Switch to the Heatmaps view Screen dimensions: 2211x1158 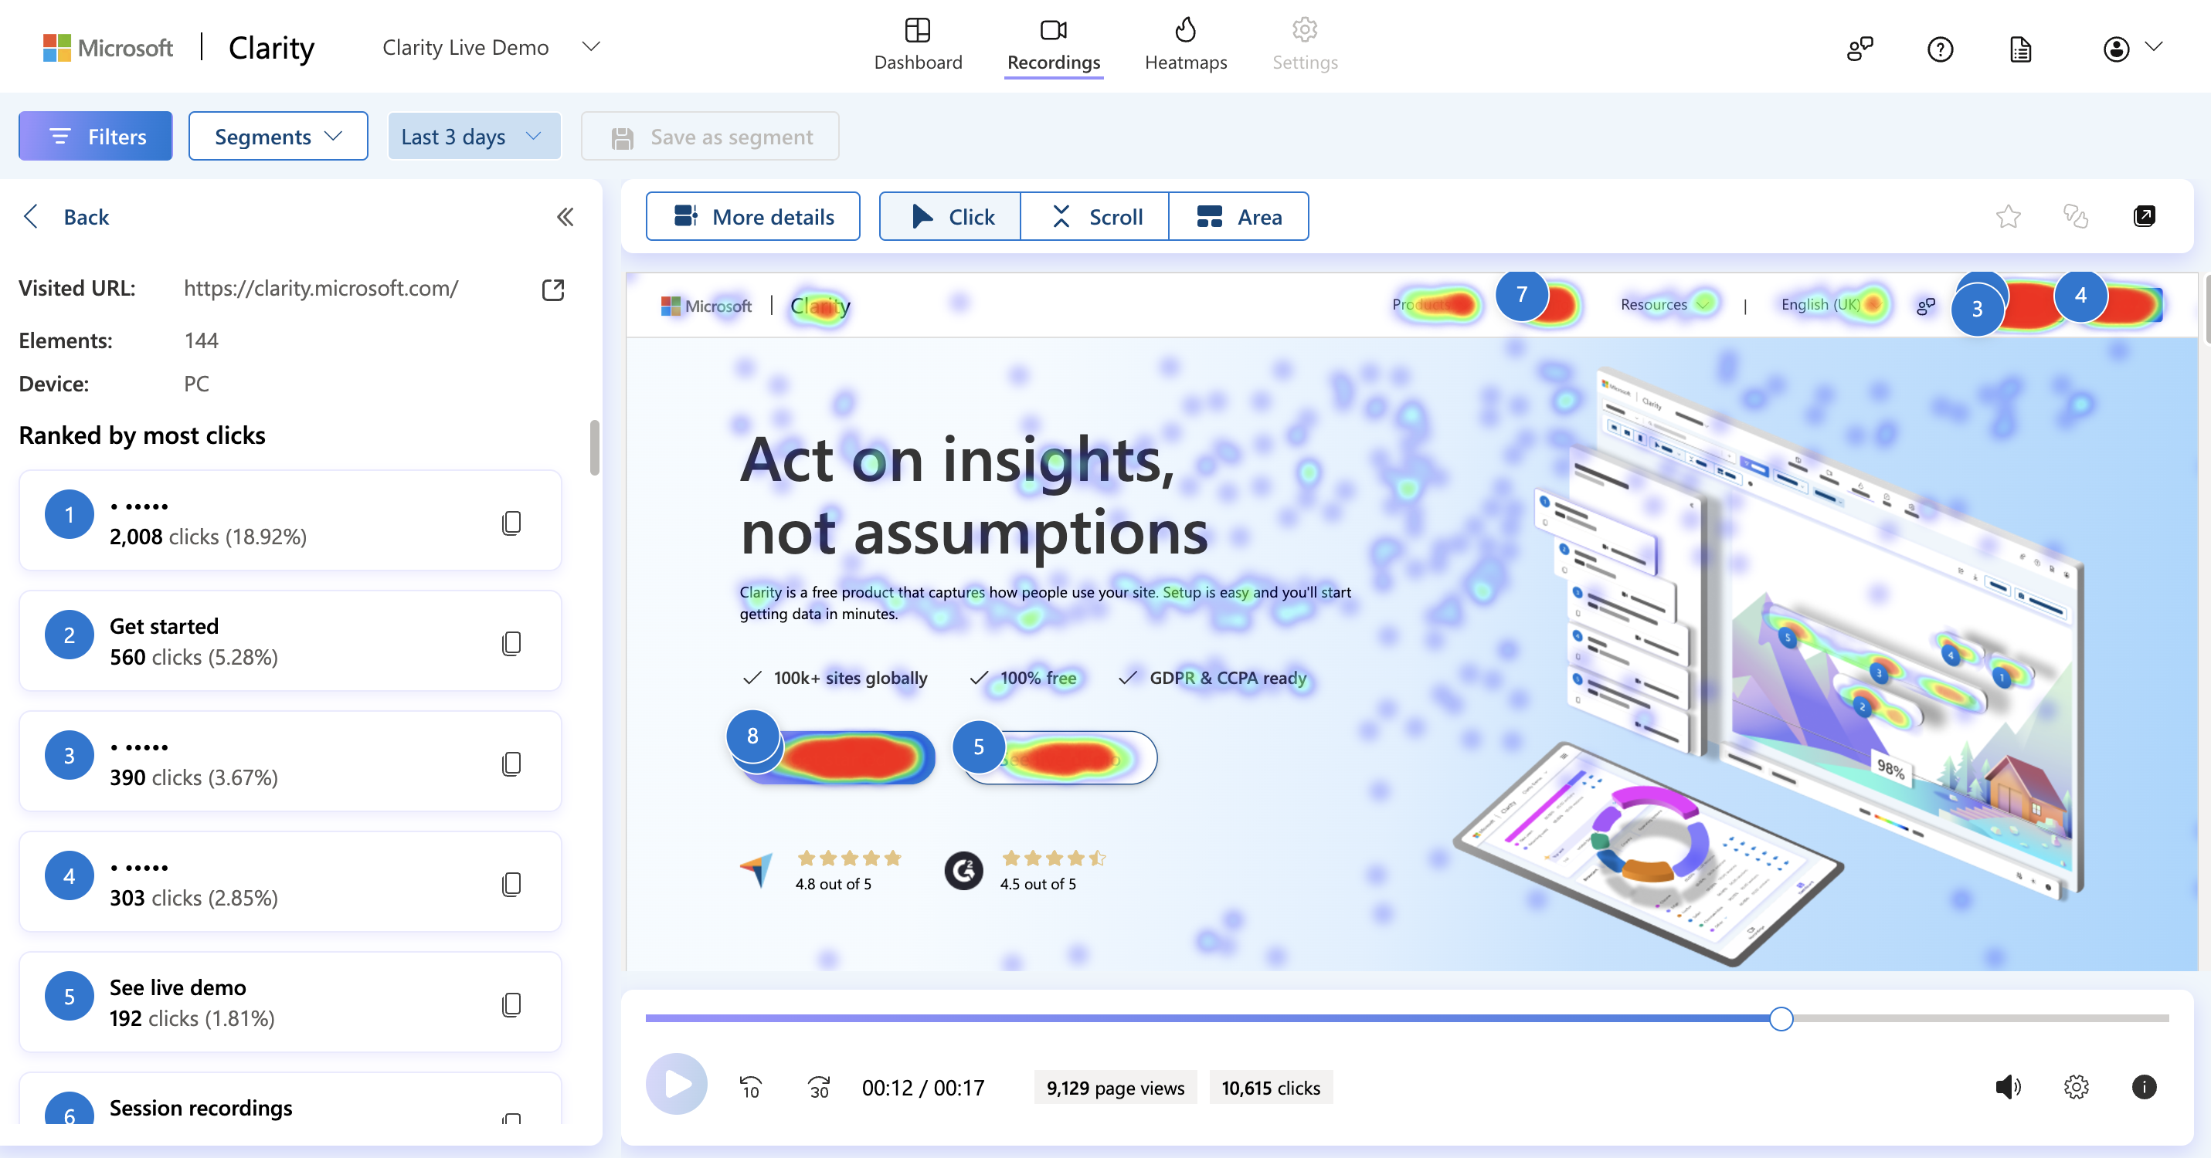tap(1184, 44)
